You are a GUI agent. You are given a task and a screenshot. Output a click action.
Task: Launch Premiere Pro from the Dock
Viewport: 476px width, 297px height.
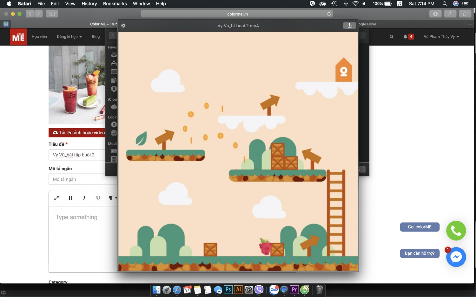294,289
